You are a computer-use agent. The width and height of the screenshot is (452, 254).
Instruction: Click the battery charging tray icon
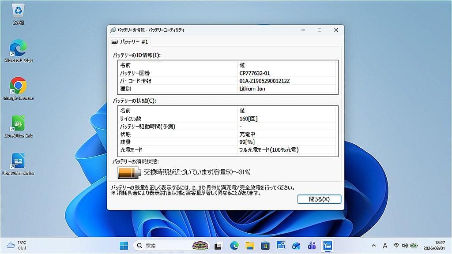pos(414,246)
